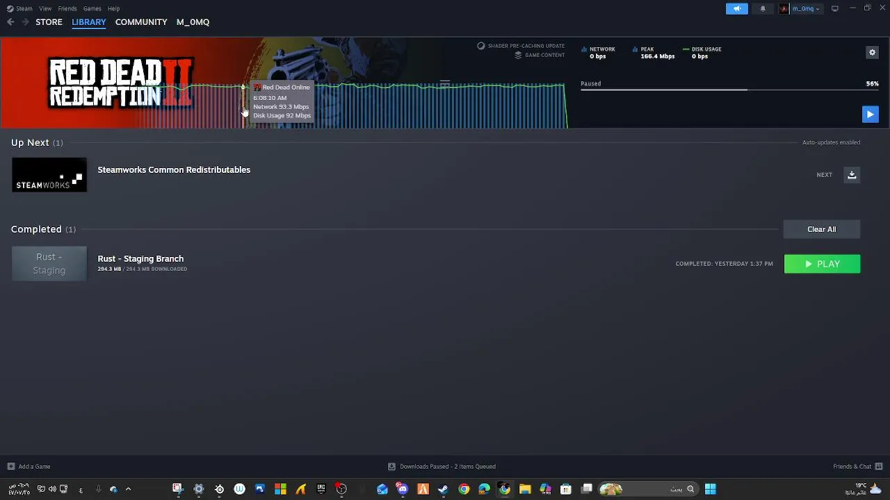Click the microphone tray icon

pyautogui.click(x=98, y=489)
